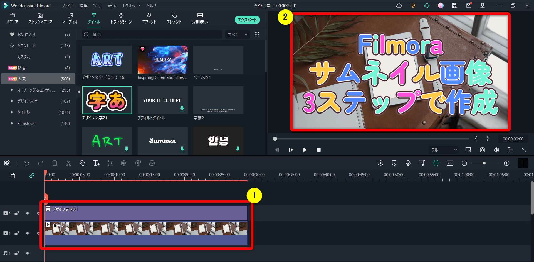Toggle auto ripple link icon
534x262 pixels.
pyautogui.click(x=32, y=175)
